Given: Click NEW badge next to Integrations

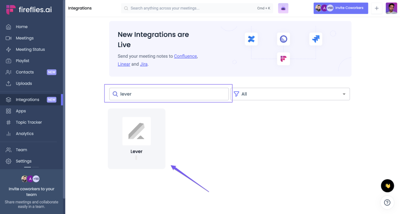Looking at the screenshot, I should tap(52, 100).
